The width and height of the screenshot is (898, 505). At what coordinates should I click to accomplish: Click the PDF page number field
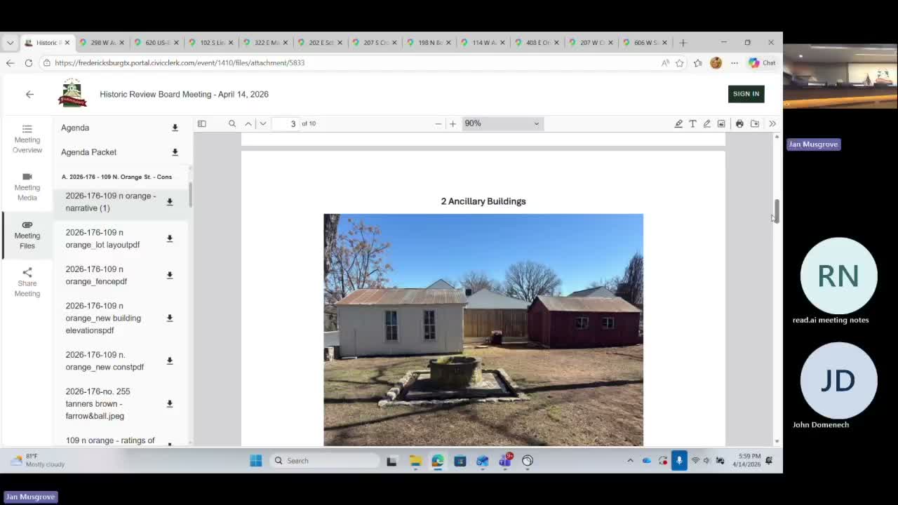point(286,123)
